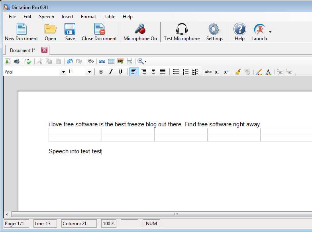Viewport: 312px width, 232px height.
Task: Turn the Microphone On
Action: point(140,32)
